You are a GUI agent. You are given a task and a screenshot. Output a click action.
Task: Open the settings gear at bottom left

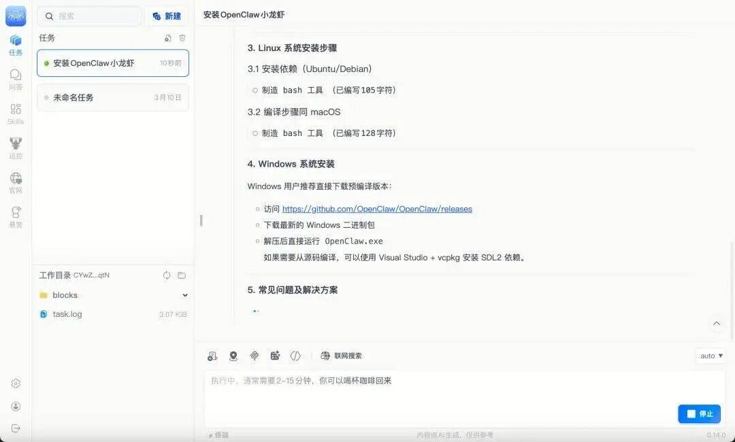15,383
